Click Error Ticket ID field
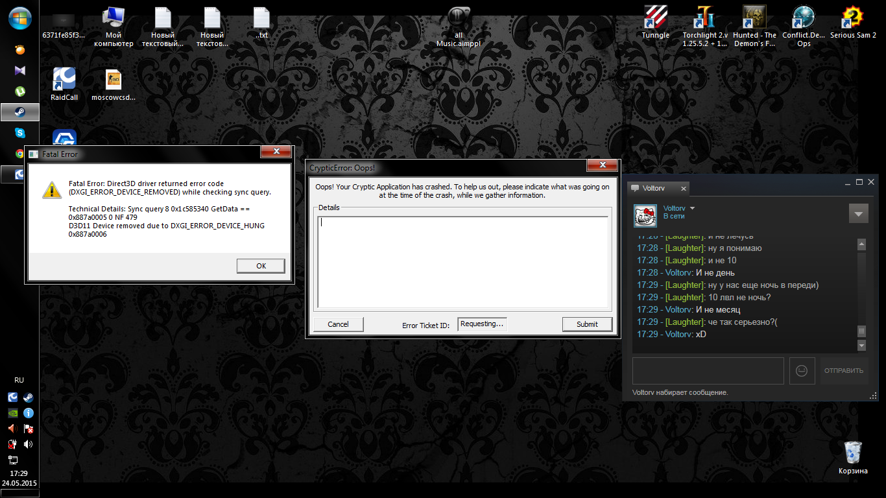Viewport: 886px width, 498px height. [x=482, y=324]
